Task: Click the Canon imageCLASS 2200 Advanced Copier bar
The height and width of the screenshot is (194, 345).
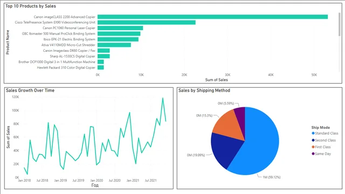Action: (x=212, y=17)
